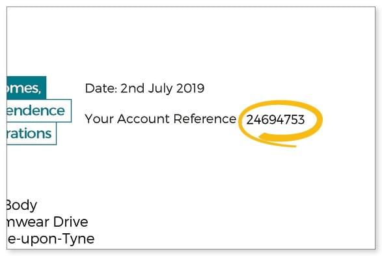The width and height of the screenshot is (382, 256).
Task: Click the 'Body' address line
Action: (x=21, y=206)
